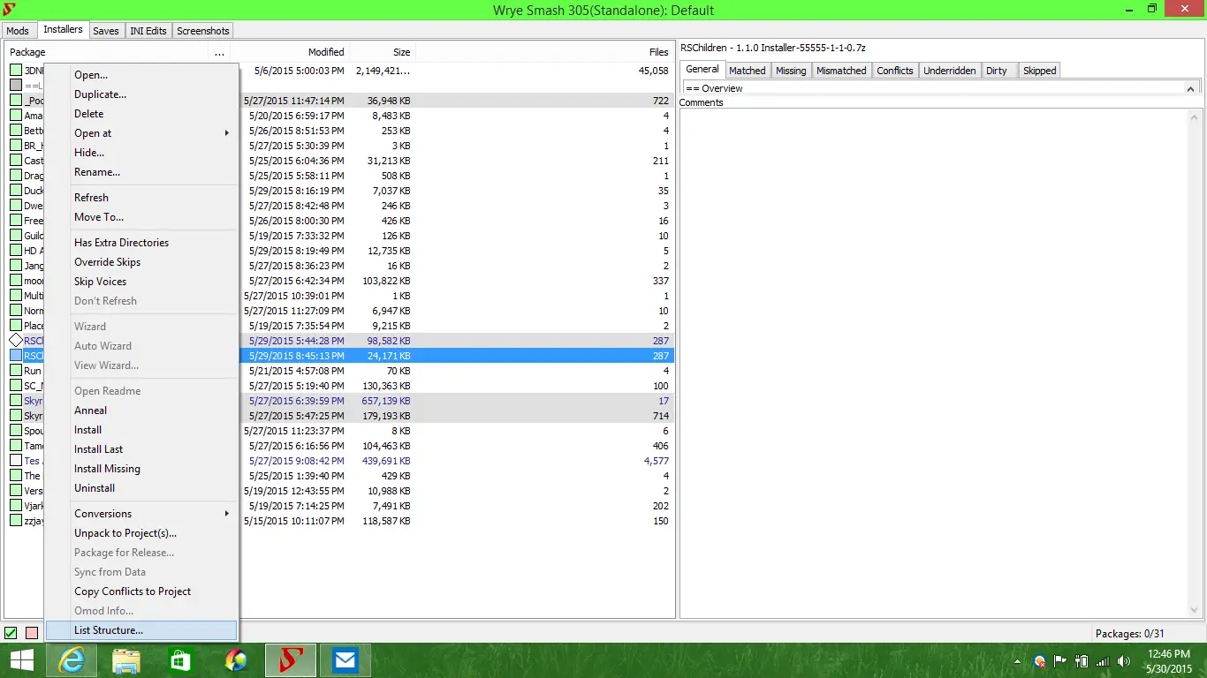Open the Mail app from taskbar

[345, 660]
